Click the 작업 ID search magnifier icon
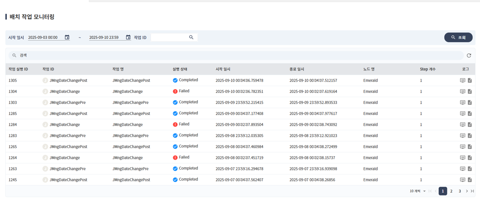The image size is (480, 201). click(191, 38)
